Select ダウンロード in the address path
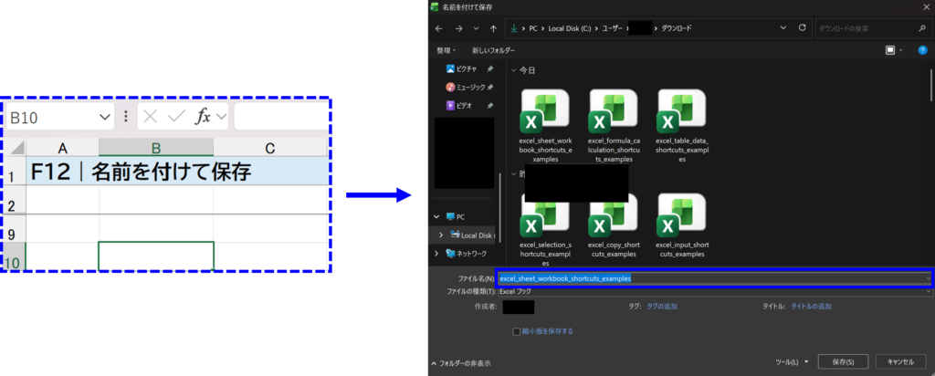The height and width of the screenshot is (376, 935). click(677, 28)
